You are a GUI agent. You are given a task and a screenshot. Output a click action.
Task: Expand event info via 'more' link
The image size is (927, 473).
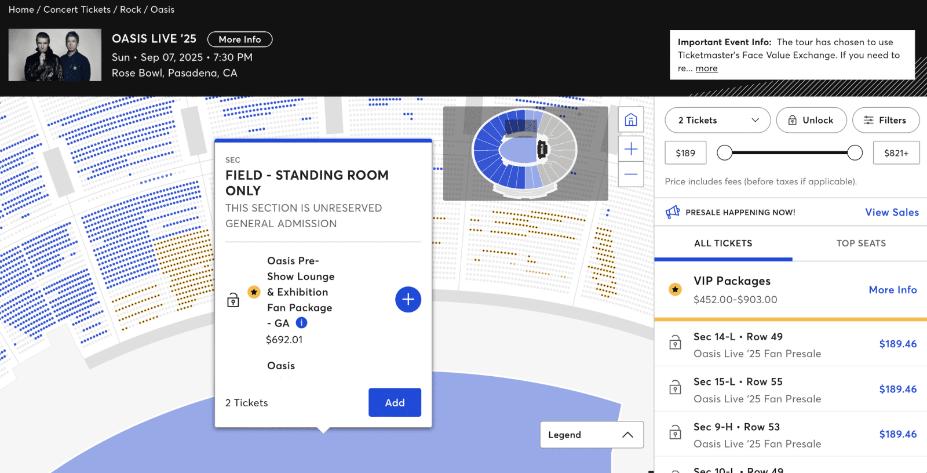pyautogui.click(x=706, y=68)
